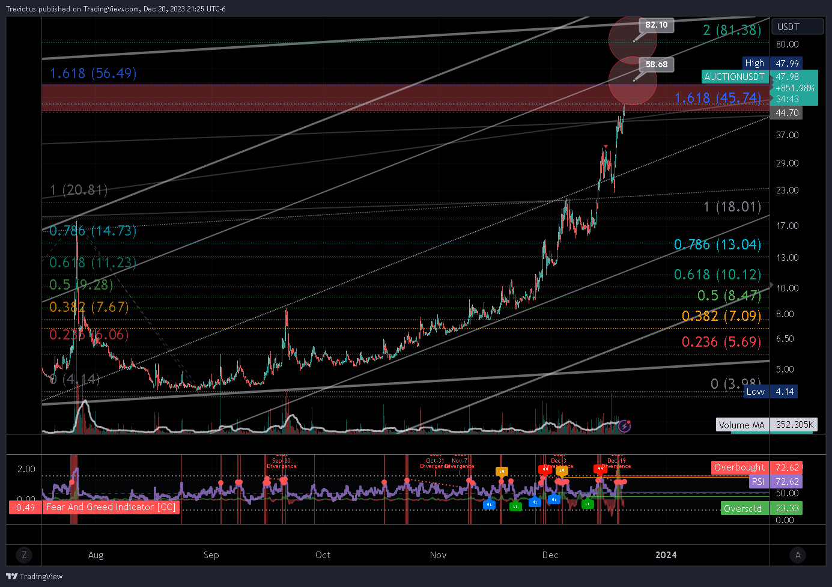Click the Dec-19 Divergence label
832x587 pixels.
(617, 463)
